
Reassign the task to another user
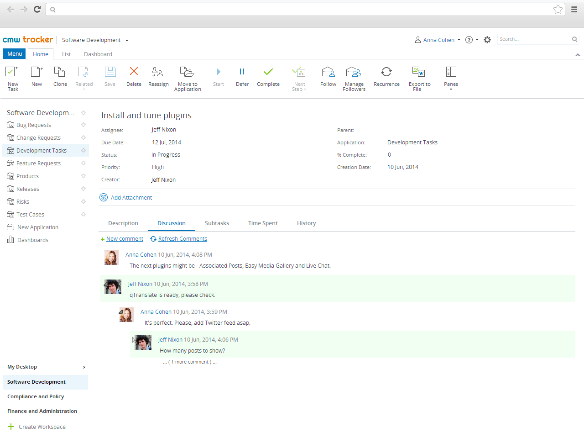(x=158, y=72)
